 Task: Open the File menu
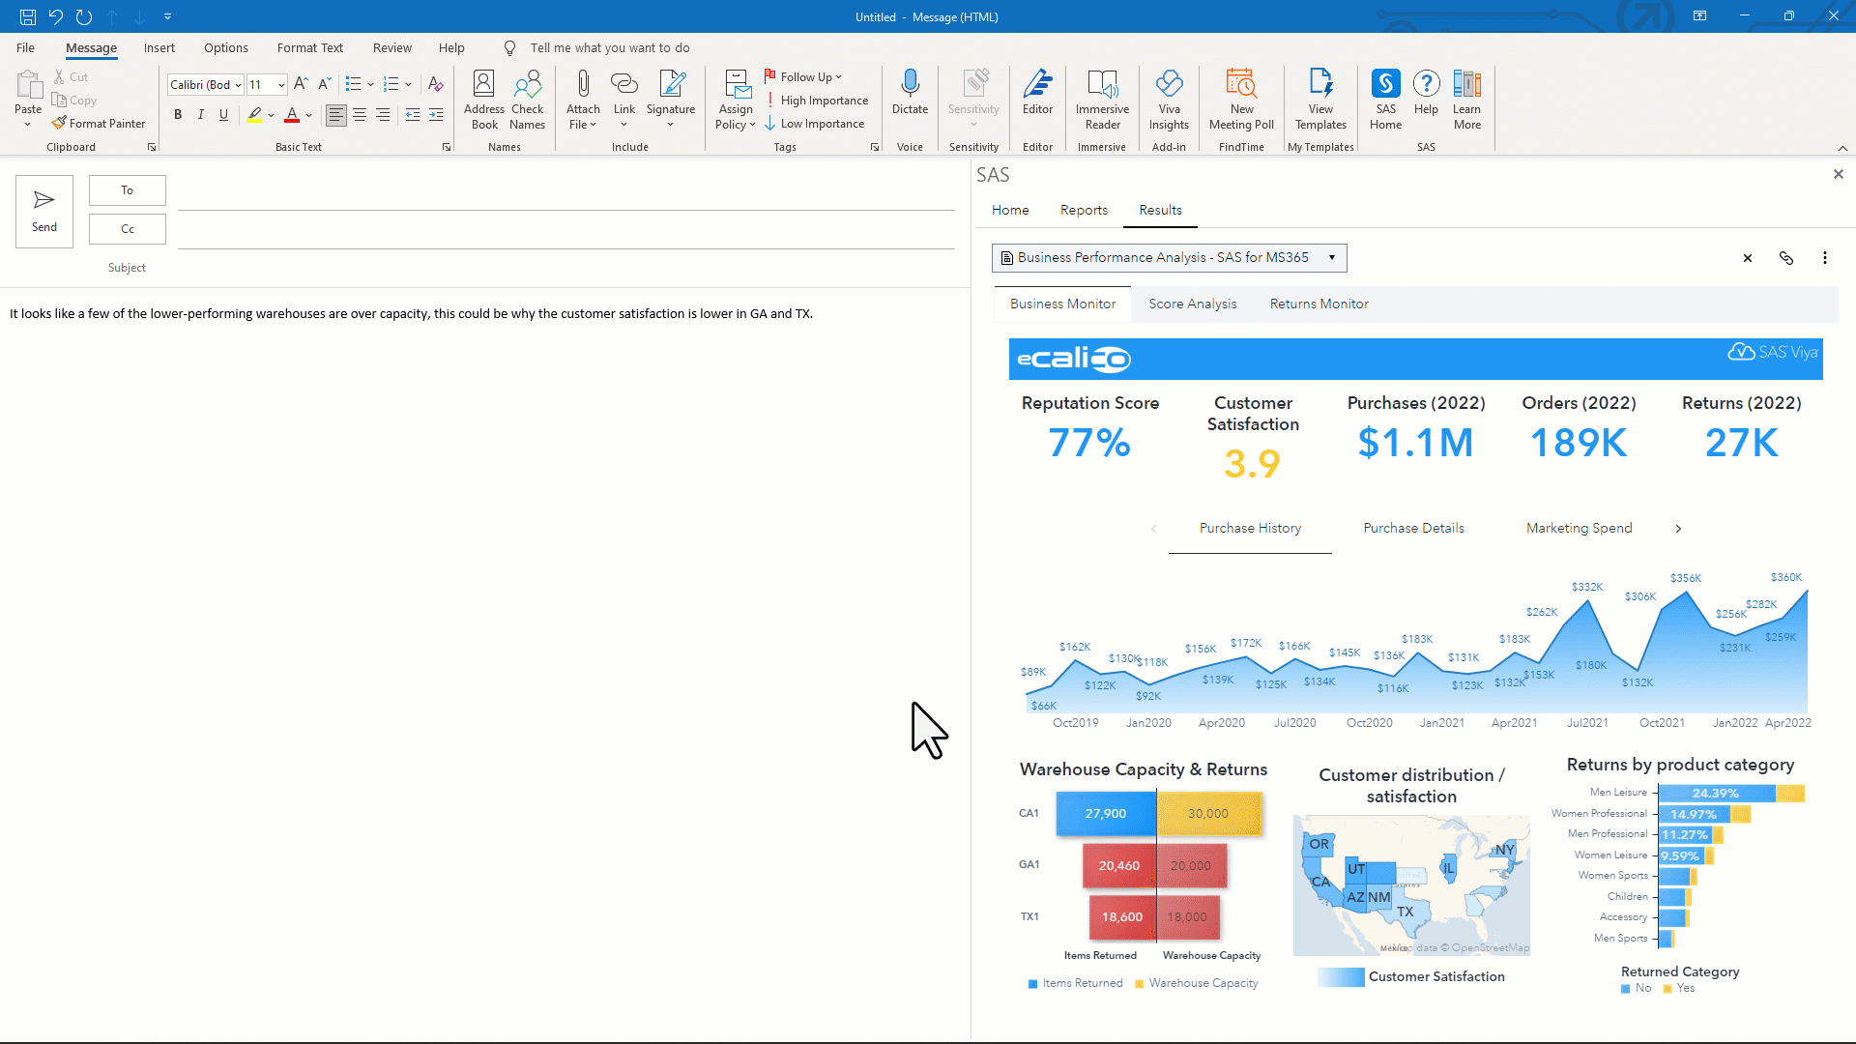pyautogui.click(x=25, y=47)
